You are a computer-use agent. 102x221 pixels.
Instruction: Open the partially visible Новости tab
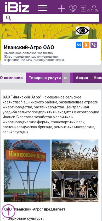pos(97,78)
